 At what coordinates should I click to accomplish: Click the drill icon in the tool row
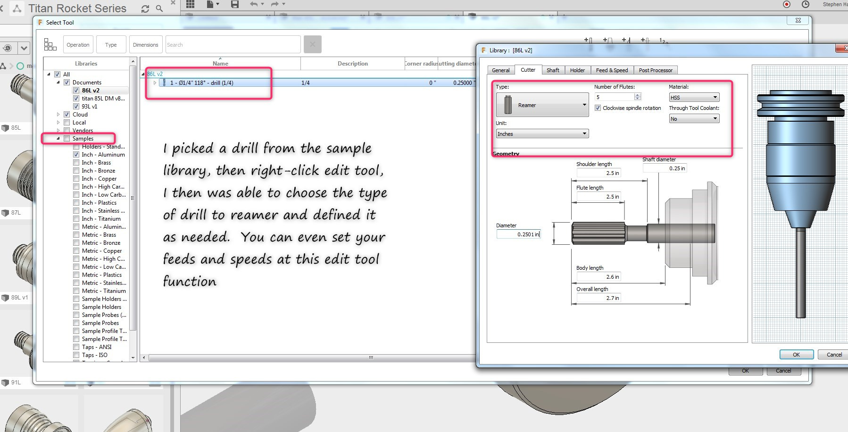coord(164,83)
